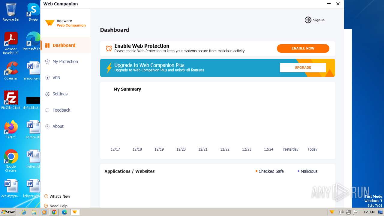The width and height of the screenshot is (384, 216).
Task: Select the hefirm.rtf desktop file
Action: (33, 159)
